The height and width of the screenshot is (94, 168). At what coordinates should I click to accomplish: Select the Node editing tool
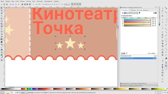point(2,11)
